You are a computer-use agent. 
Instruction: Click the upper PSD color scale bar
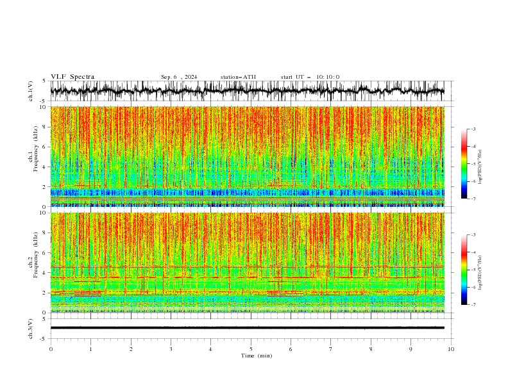coord(464,164)
